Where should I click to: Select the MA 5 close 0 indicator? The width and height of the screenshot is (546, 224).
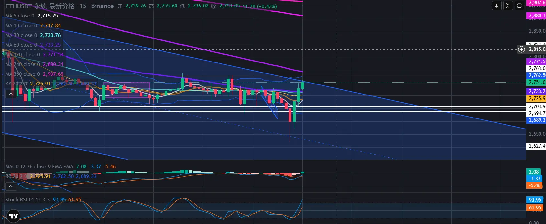tap(20, 16)
